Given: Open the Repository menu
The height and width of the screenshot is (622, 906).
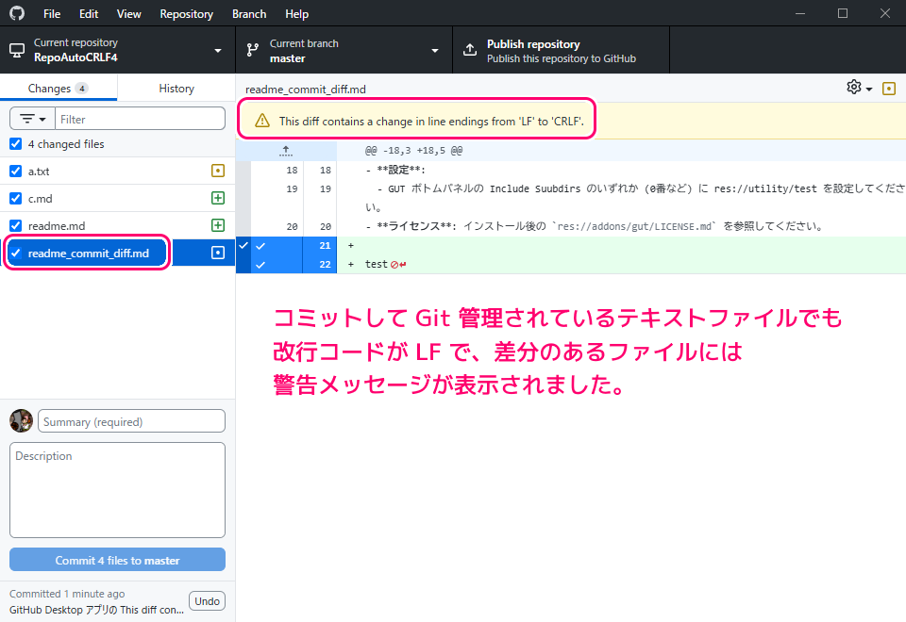Looking at the screenshot, I should pyautogui.click(x=186, y=14).
